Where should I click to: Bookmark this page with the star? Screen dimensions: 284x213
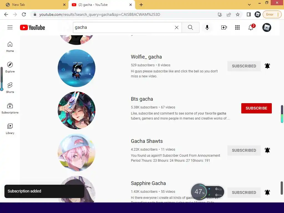(238, 14)
